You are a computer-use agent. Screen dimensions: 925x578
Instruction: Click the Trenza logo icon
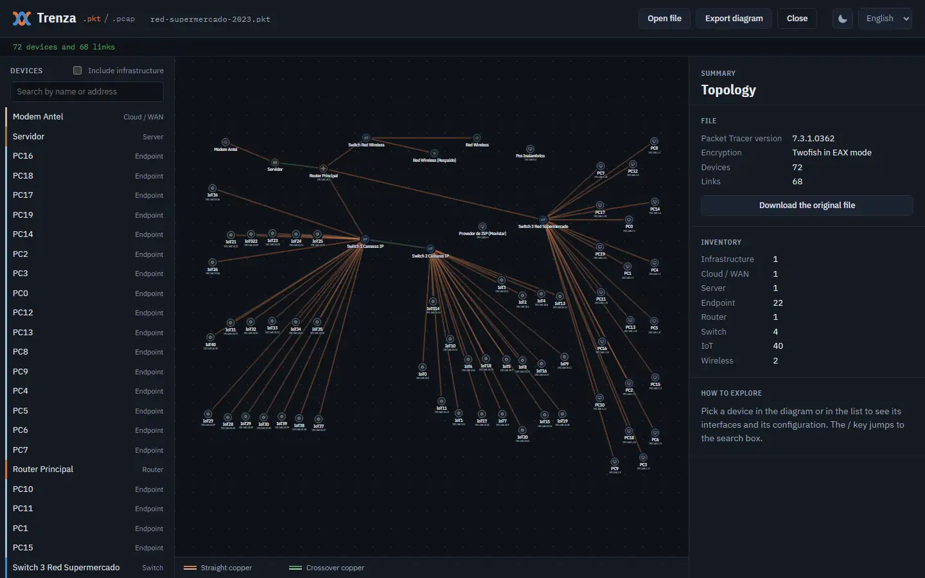(x=21, y=19)
